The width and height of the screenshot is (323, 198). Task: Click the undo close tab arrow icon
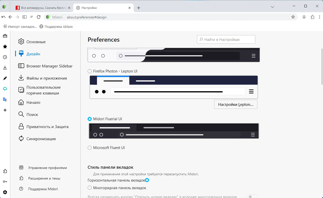[x=3, y=17]
